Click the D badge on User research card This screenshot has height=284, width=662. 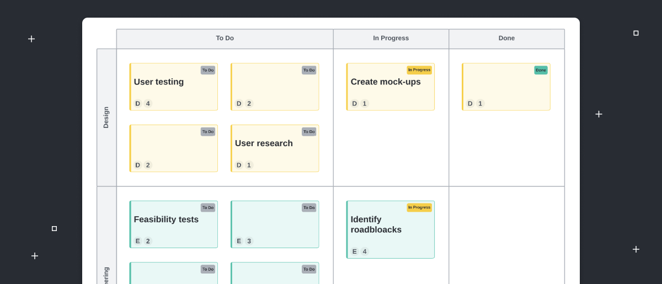coord(239,165)
